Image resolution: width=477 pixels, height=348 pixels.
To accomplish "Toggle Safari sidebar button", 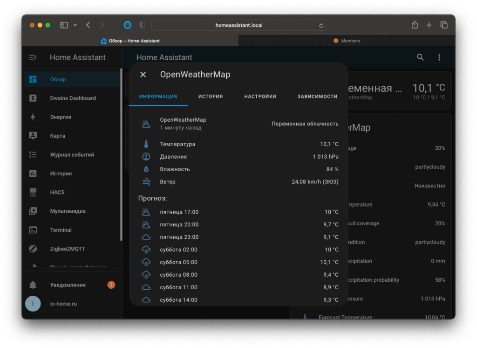I will [x=64, y=25].
